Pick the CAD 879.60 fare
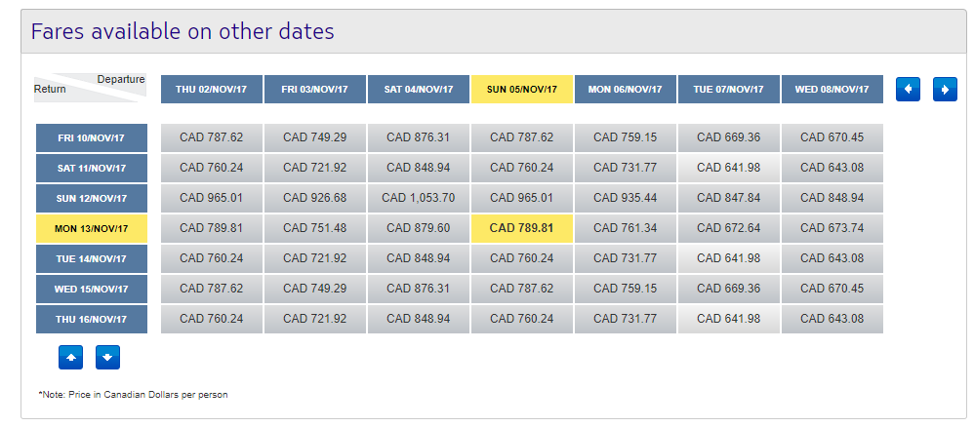This screenshot has height=427, width=974. point(419,228)
